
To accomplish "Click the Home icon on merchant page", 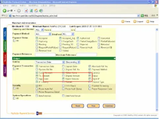I will (123, 21).
